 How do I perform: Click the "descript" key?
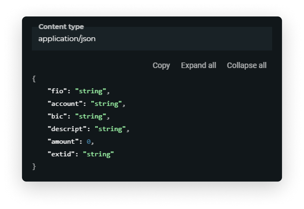[x=67, y=129]
